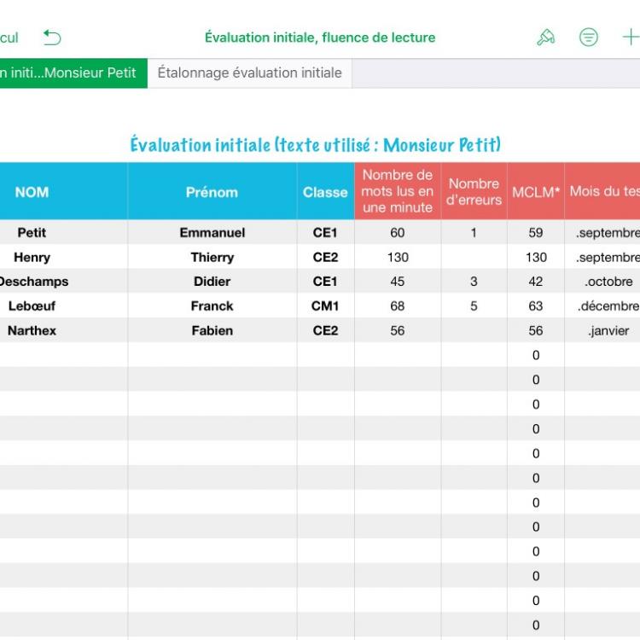640x640 pixels.
Task: Tap the plus insert icon
Action: pyautogui.click(x=631, y=38)
